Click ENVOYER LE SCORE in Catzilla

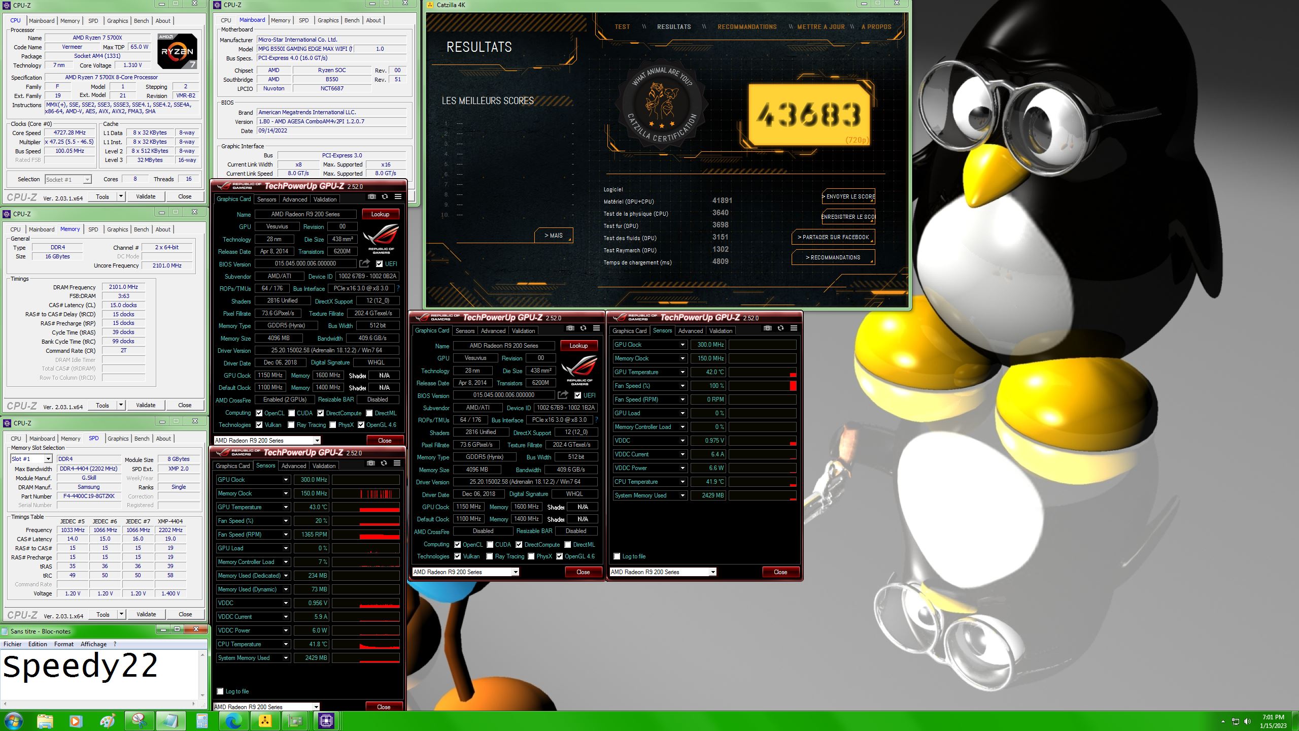tap(849, 196)
